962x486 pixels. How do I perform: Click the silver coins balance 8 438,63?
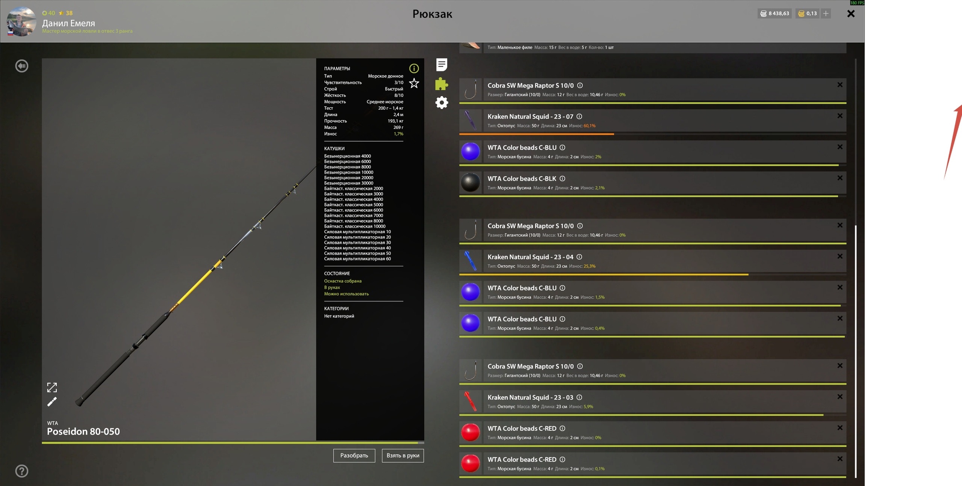click(774, 14)
